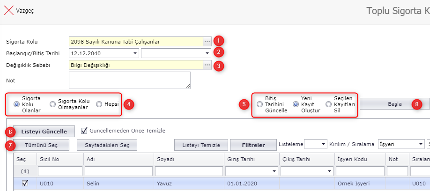The width and height of the screenshot is (430, 191).
Task: Click the Tümünü Seç button
Action: pos(41,145)
